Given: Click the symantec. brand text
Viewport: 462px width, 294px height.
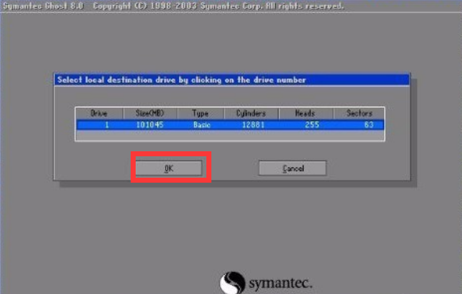Looking at the screenshot, I should point(281,283).
